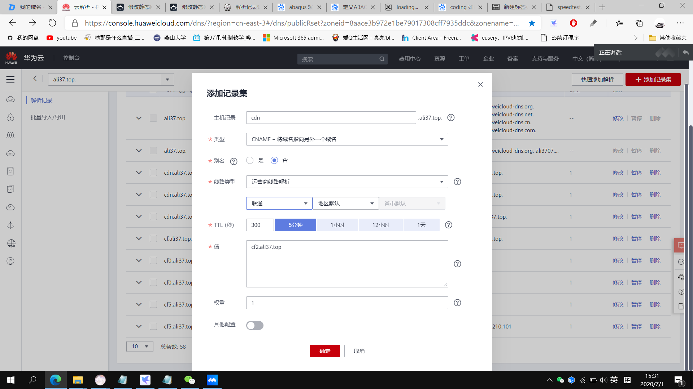Open the 类型 CNAME dropdown

[x=347, y=139]
